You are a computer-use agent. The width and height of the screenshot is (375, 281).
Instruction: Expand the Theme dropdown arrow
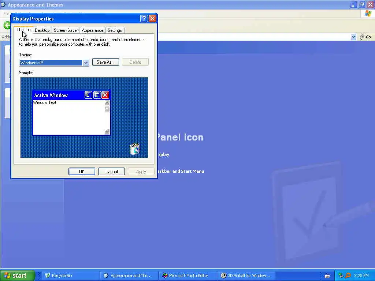point(86,63)
